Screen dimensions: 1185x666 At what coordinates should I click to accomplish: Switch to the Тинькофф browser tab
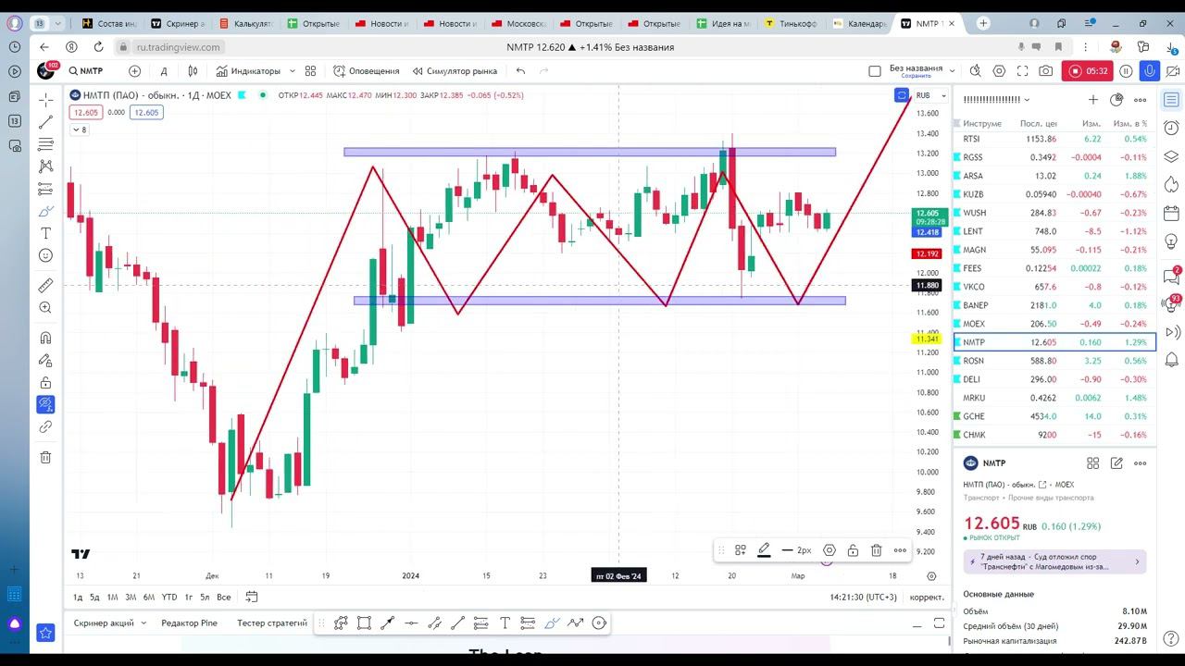[792, 23]
